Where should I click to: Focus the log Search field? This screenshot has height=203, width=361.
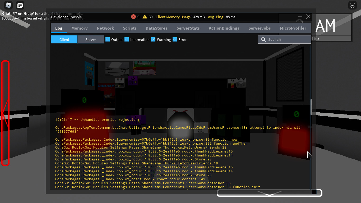285,39
